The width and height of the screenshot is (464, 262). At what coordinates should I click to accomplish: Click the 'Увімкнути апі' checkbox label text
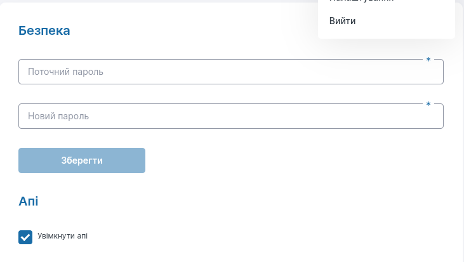click(x=63, y=236)
